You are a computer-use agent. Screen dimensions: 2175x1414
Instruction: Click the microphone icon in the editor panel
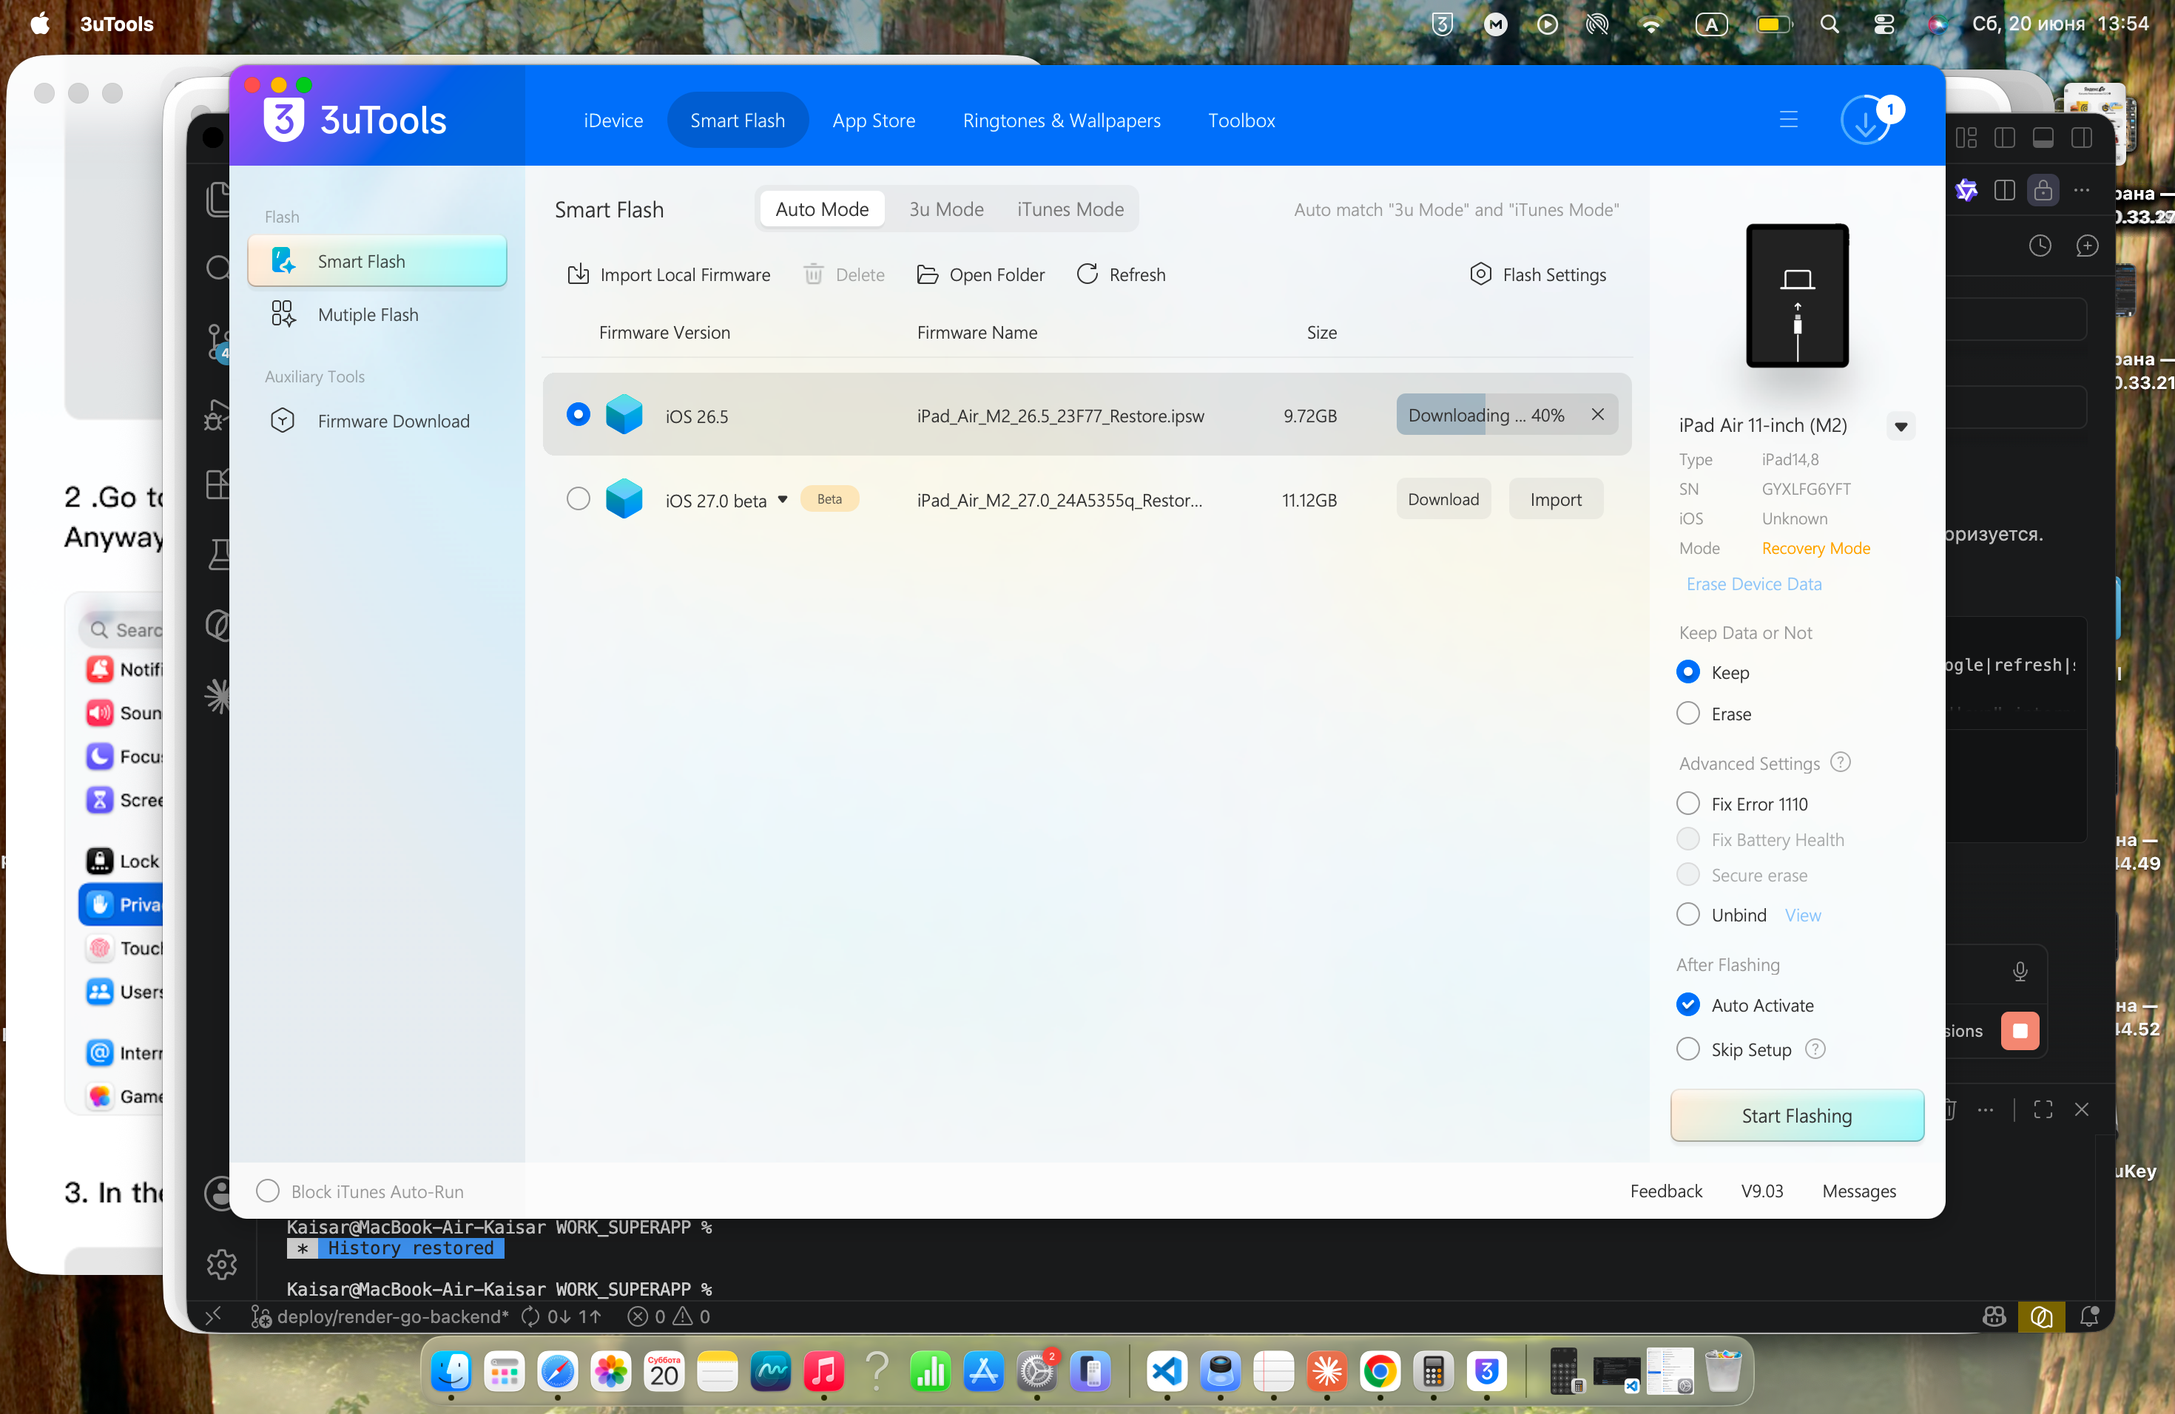click(2020, 971)
